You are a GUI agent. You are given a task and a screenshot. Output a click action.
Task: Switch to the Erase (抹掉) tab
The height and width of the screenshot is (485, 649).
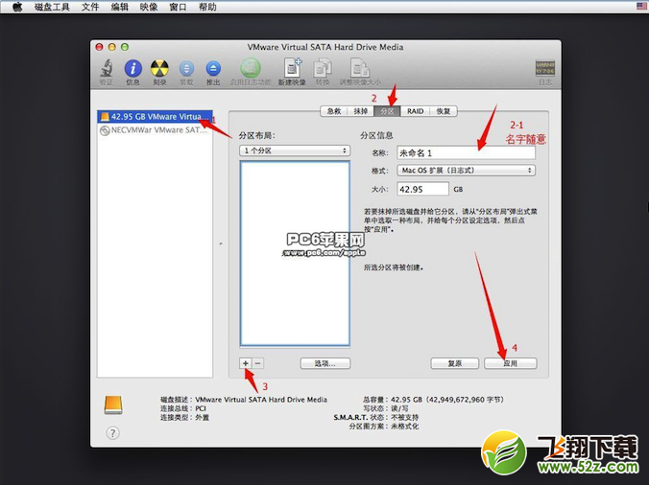(x=361, y=111)
